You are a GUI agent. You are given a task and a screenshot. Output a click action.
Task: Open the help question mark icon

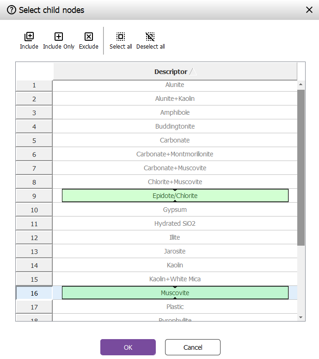click(12, 10)
